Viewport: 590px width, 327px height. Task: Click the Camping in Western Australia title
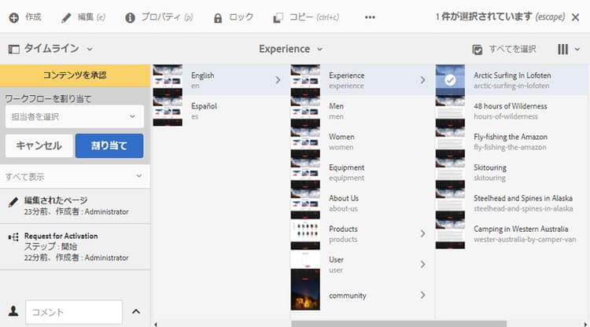coord(521,229)
